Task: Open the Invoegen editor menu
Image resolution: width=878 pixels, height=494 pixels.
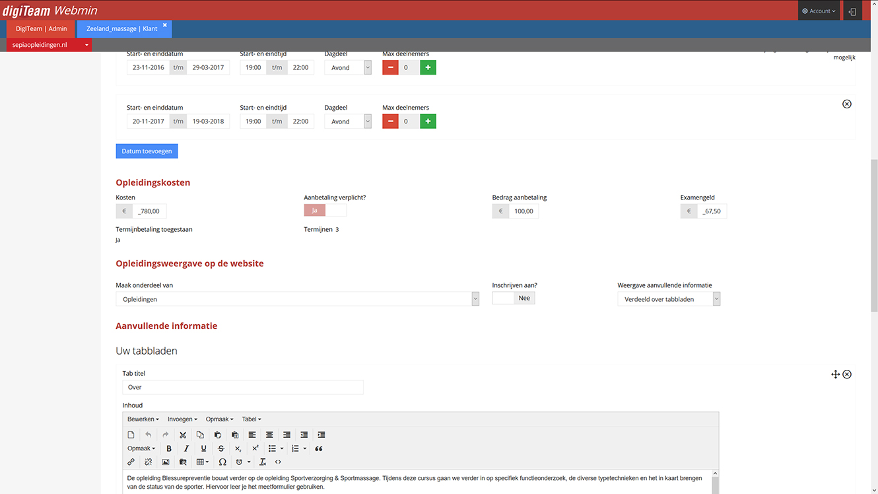Action: click(x=182, y=419)
